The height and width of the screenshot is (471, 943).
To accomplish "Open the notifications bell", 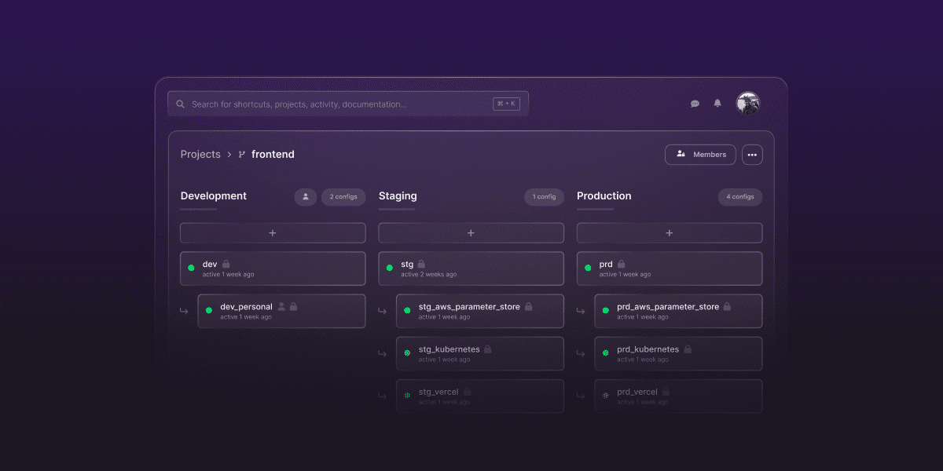I will 717,104.
